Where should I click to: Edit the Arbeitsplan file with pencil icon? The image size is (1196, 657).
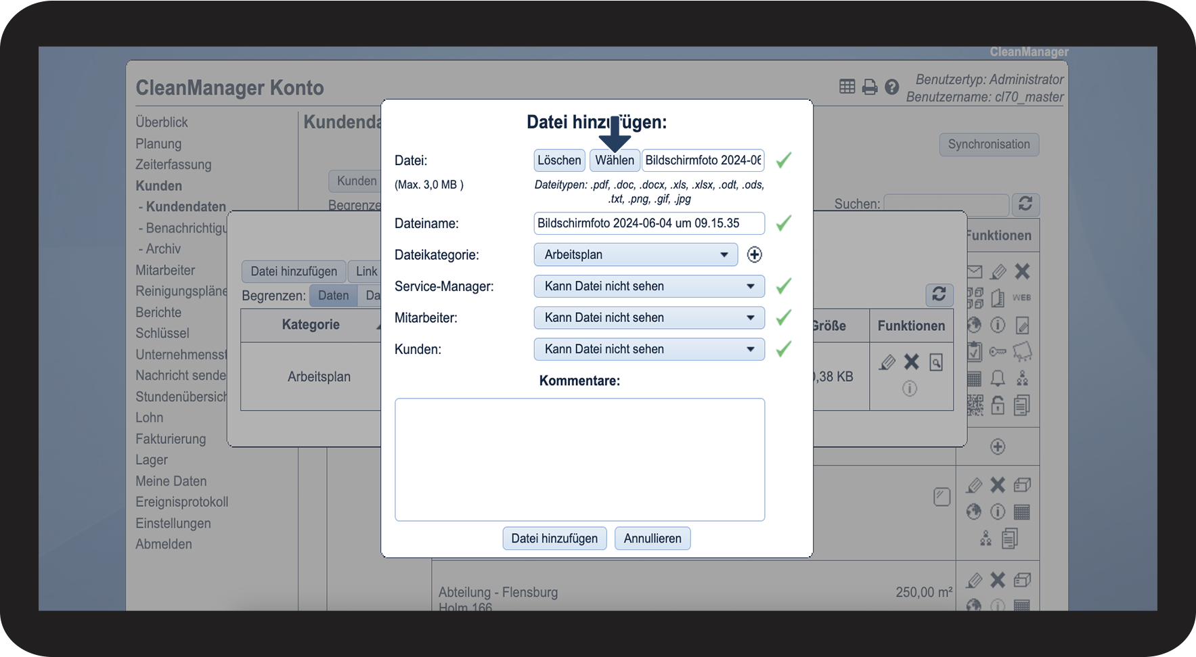887,363
